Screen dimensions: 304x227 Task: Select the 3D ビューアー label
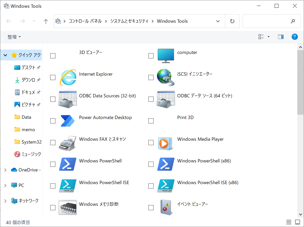(90, 52)
